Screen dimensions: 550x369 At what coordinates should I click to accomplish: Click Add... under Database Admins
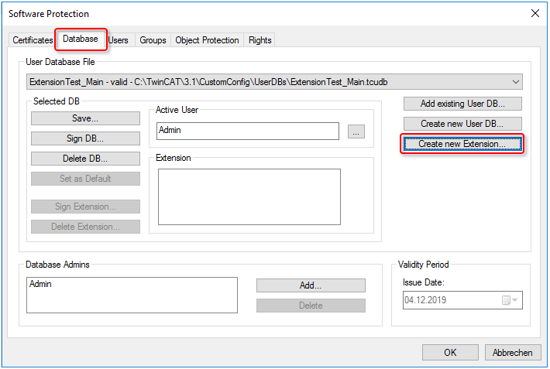point(311,285)
